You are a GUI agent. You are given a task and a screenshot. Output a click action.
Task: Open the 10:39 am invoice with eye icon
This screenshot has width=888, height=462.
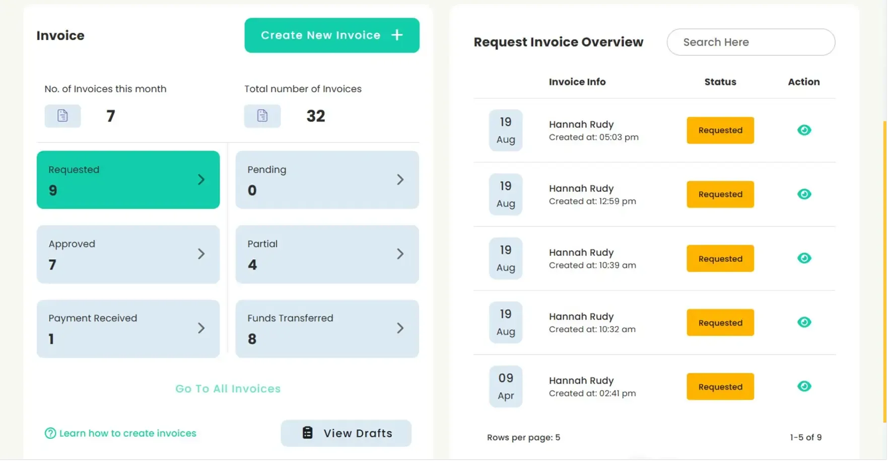pyautogui.click(x=804, y=258)
